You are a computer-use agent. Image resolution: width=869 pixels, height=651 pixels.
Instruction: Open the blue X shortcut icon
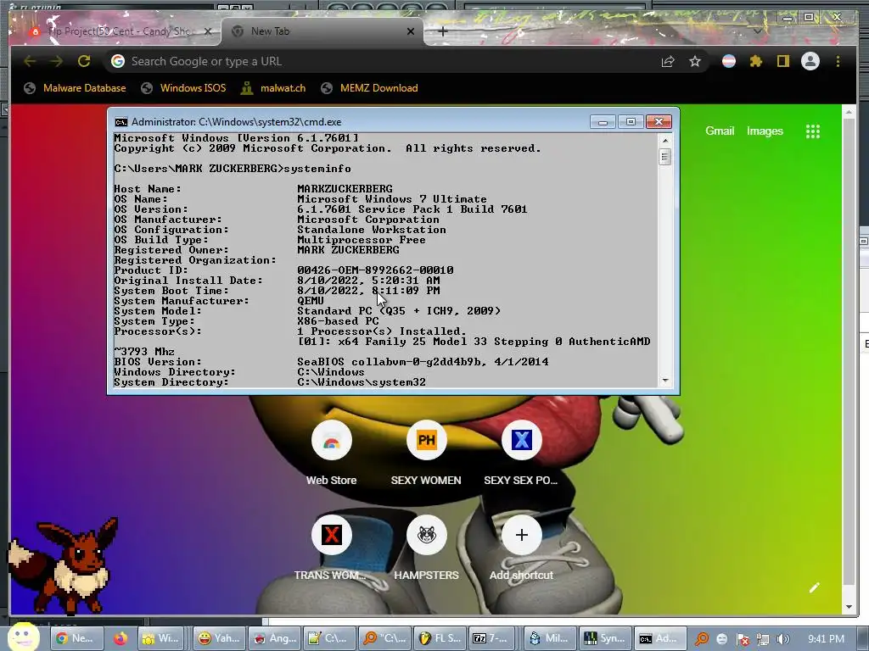coord(522,441)
